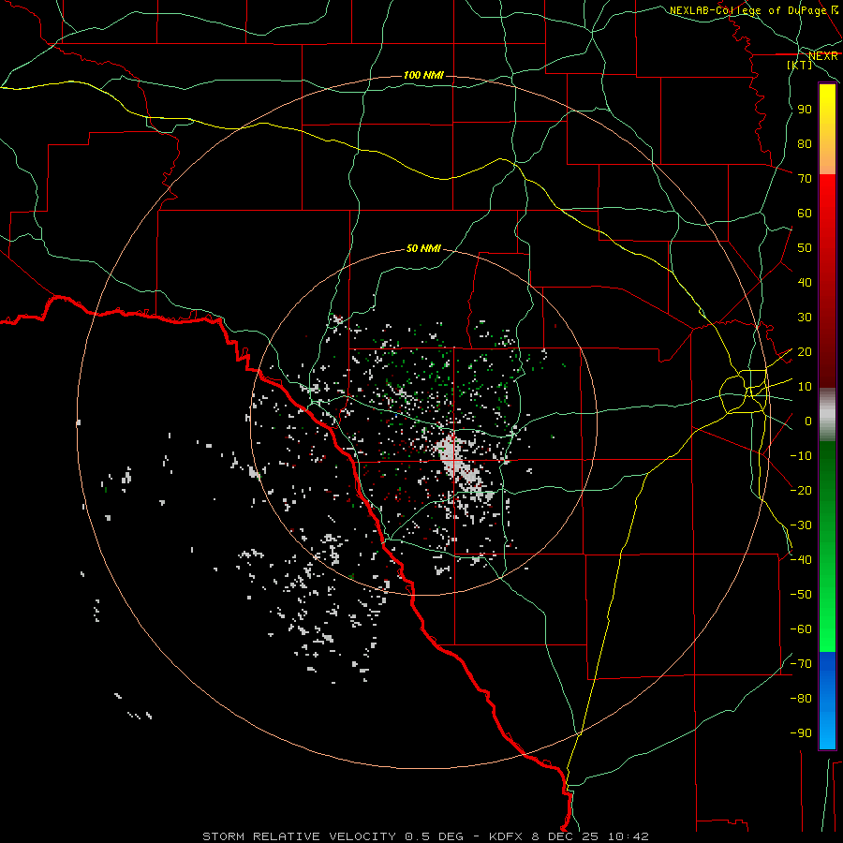Select the -10 scale value
843x843 pixels.
(801, 456)
